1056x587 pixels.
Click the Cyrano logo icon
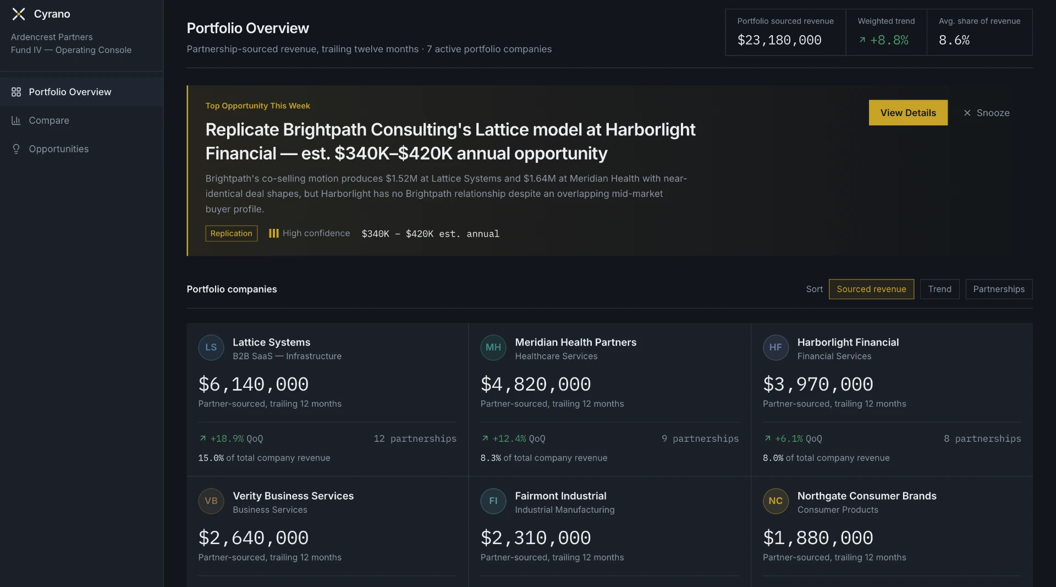19,14
